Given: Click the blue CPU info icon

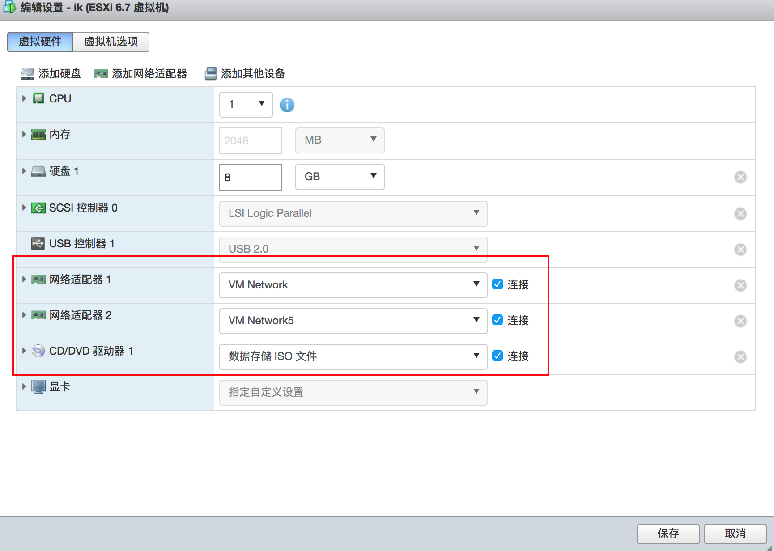Looking at the screenshot, I should [x=287, y=105].
